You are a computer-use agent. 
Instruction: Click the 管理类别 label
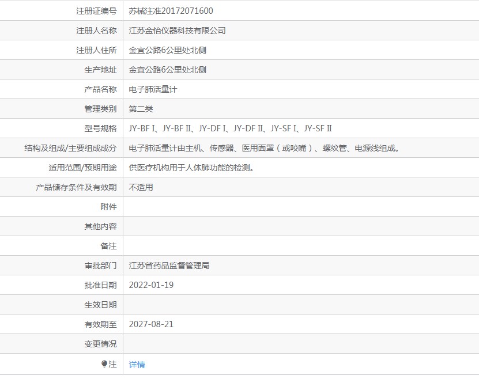click(100, 109)
